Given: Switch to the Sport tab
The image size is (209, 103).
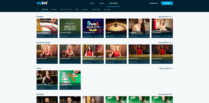Looking at the screenshot, I should 92,3.
